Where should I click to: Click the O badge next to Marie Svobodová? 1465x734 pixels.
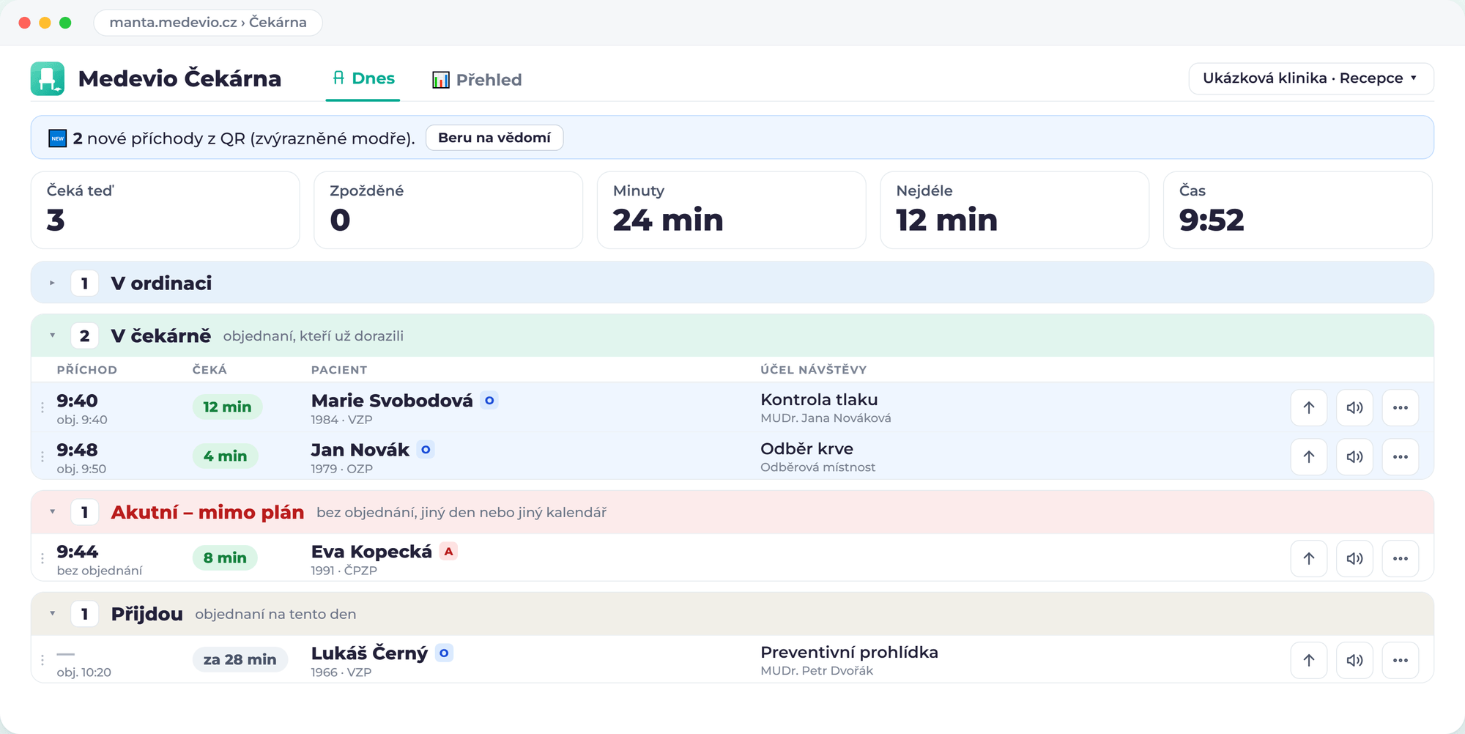[489, 401]
